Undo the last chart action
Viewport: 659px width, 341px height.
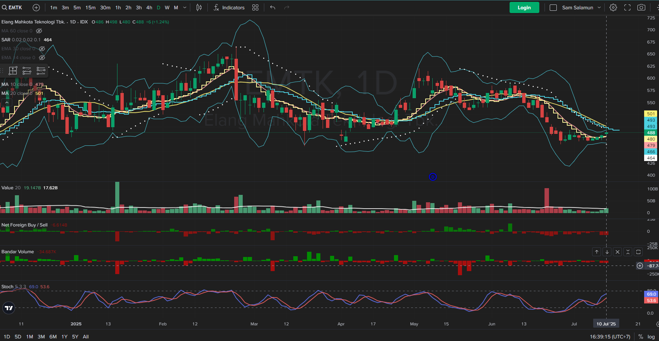coord(272,7)
